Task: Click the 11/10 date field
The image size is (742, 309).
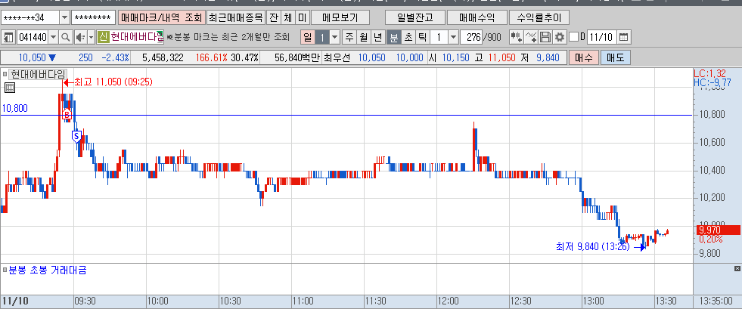Action: click(601, 37)
